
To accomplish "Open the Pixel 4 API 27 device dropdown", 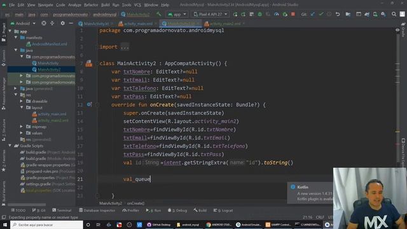I will coord(210,14).
